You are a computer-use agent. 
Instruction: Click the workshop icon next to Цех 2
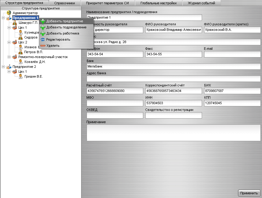15,42
